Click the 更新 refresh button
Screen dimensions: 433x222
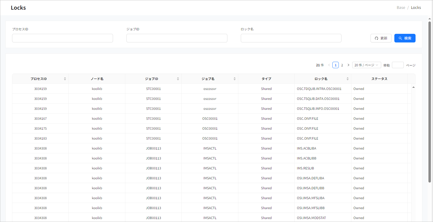click(381, 38)
